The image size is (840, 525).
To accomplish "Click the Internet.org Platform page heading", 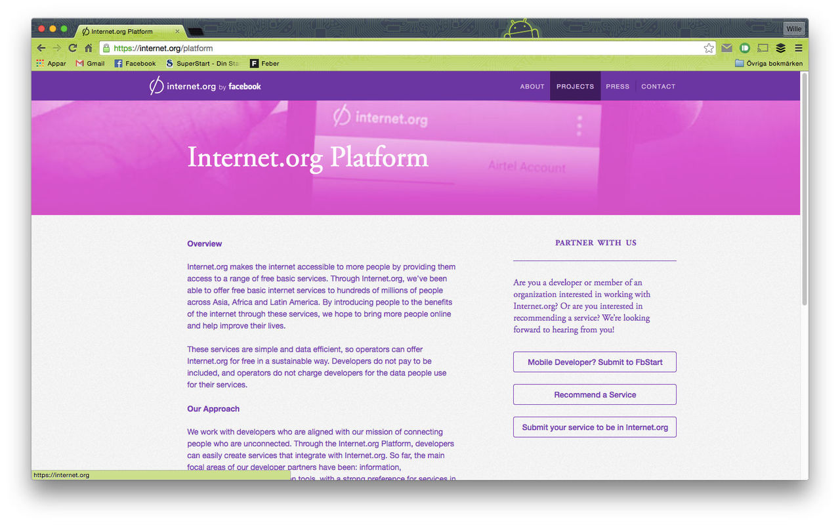I will (308, 157).
